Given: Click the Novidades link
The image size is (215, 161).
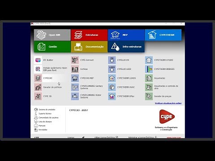Looking at the screenshot, I should (41, 130).
